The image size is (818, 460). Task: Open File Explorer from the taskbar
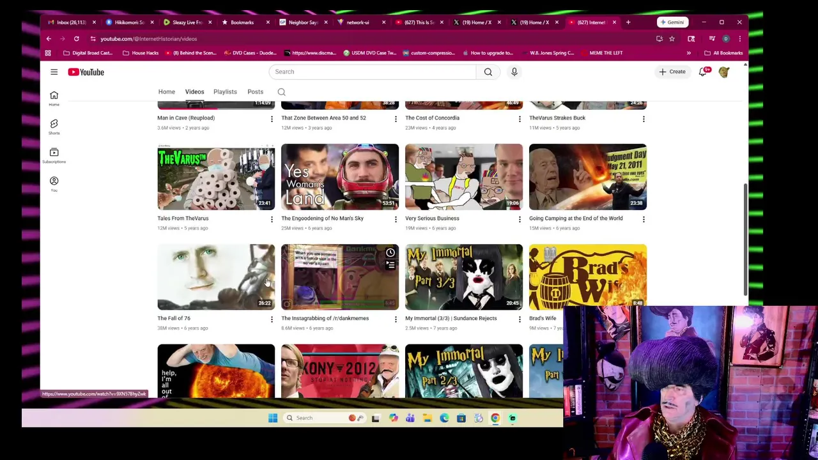[x=427, y=418]
